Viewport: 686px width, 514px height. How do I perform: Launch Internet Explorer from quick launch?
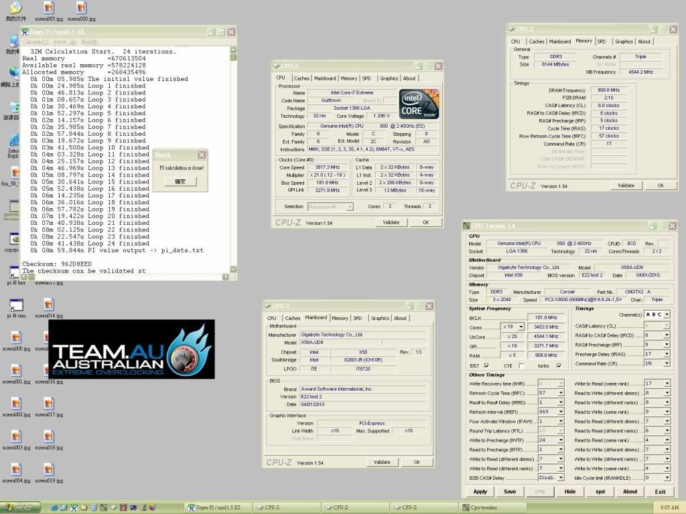(54, 507)
